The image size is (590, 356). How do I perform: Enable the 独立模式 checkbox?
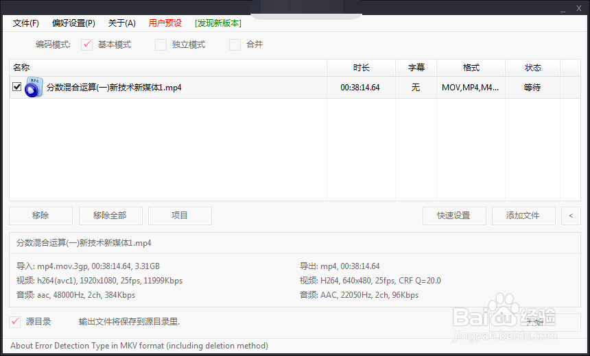click(161, 44)
